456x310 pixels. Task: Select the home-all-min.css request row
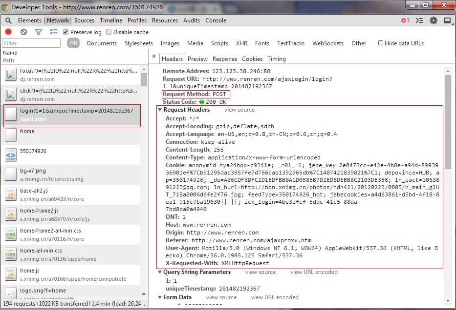[71, 254]
